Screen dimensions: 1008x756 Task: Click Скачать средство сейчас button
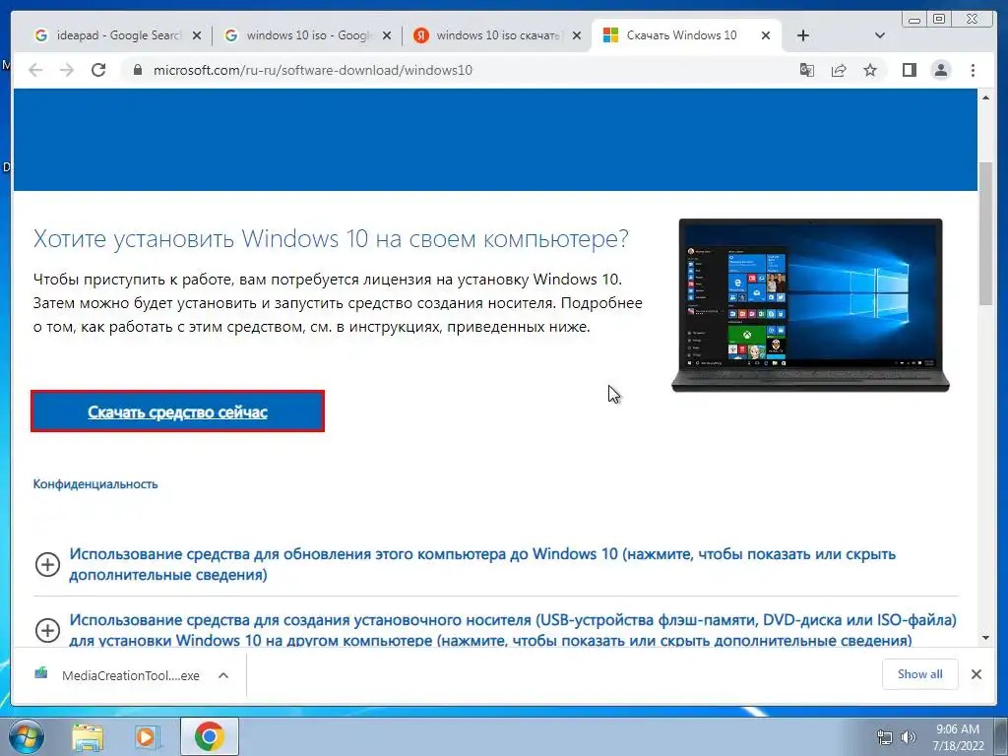point(177,411)
